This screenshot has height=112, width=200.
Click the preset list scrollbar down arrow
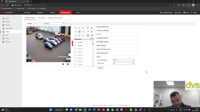(x=93, y=66)
